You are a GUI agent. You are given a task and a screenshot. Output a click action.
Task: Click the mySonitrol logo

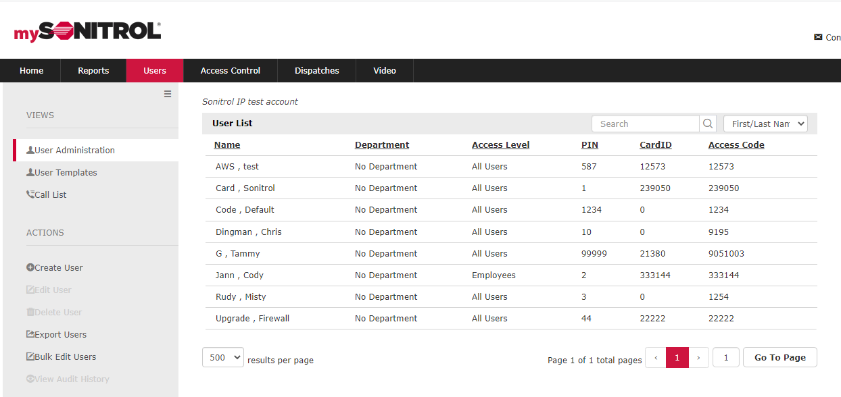pos(87,32)
